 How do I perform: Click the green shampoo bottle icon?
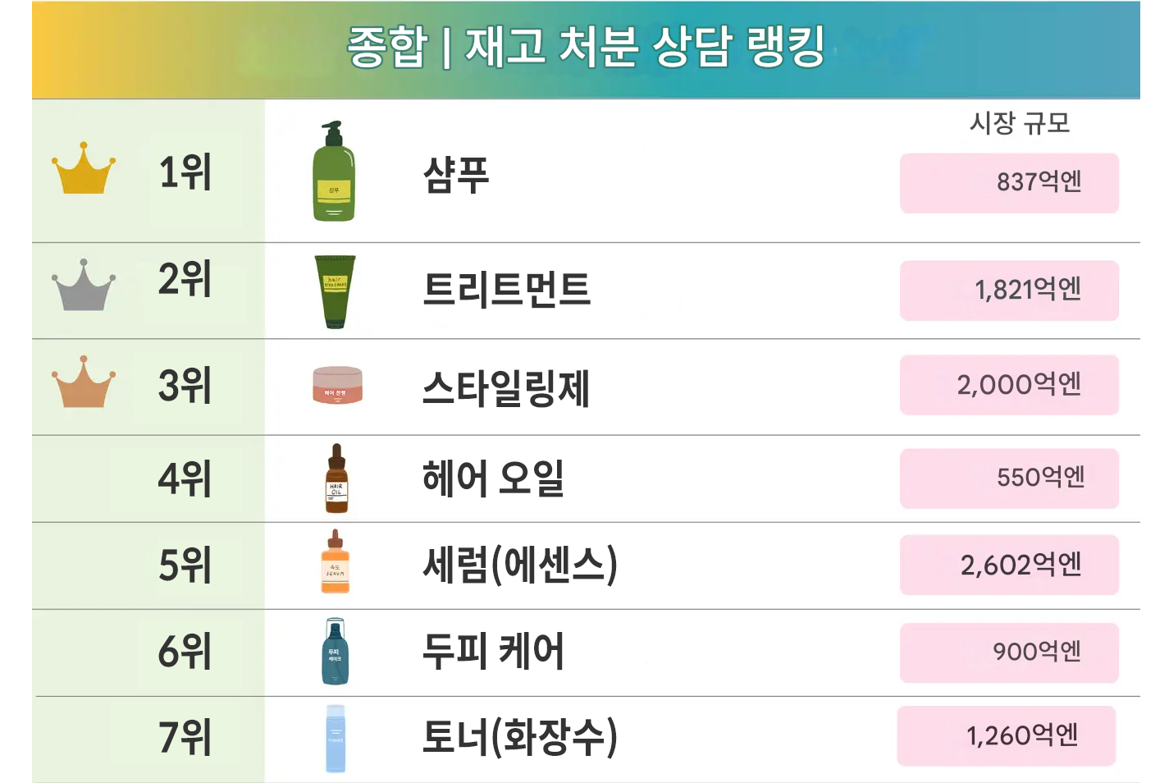pyautogui.click(x=334, y=172)
